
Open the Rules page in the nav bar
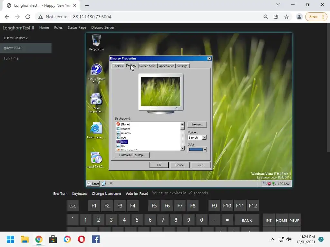tap(58, 28)
